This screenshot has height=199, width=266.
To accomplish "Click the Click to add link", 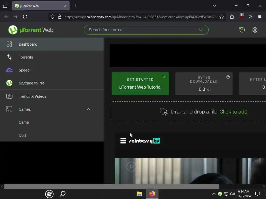I will tap(234, 112).
